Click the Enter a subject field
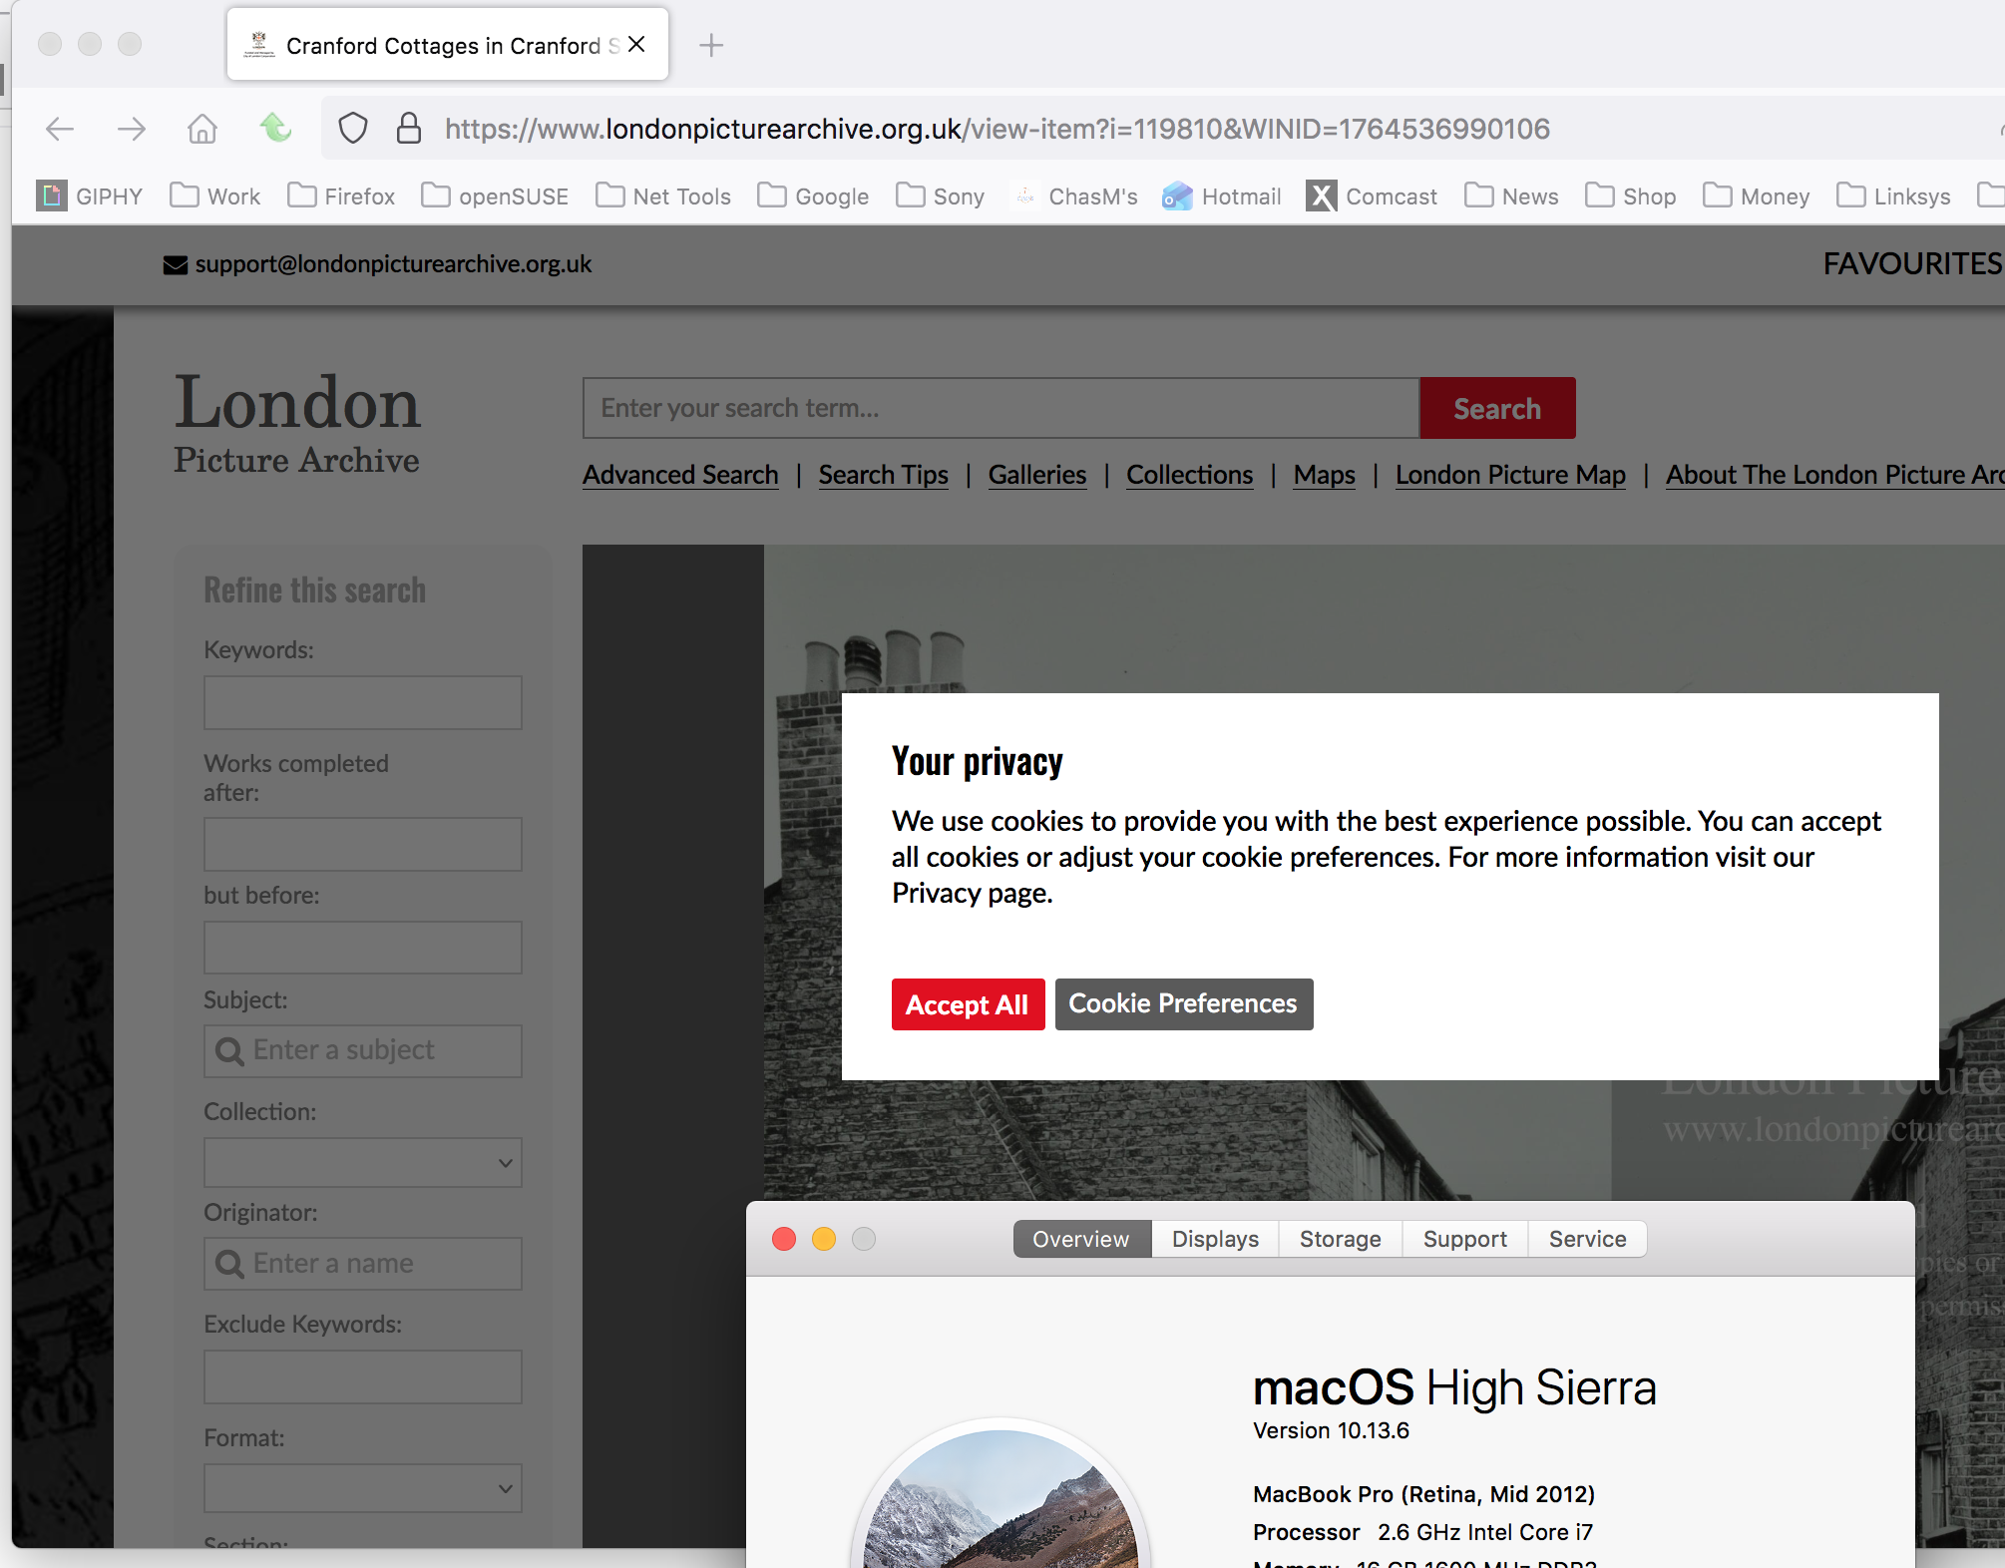The image size is (2005, 1568). [x=363, y=1050]
